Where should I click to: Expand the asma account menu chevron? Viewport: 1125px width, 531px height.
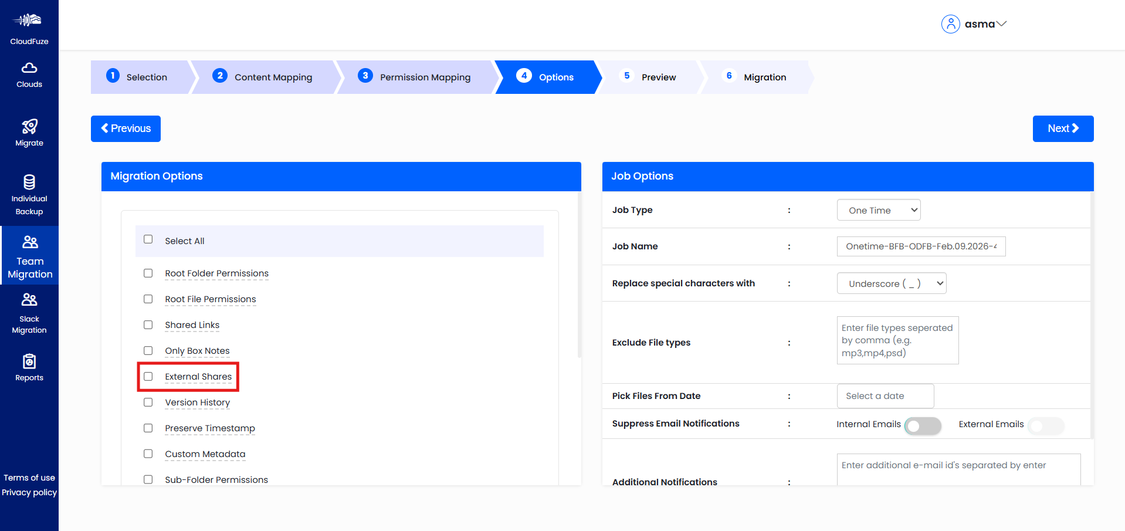tap(1002, 24)
